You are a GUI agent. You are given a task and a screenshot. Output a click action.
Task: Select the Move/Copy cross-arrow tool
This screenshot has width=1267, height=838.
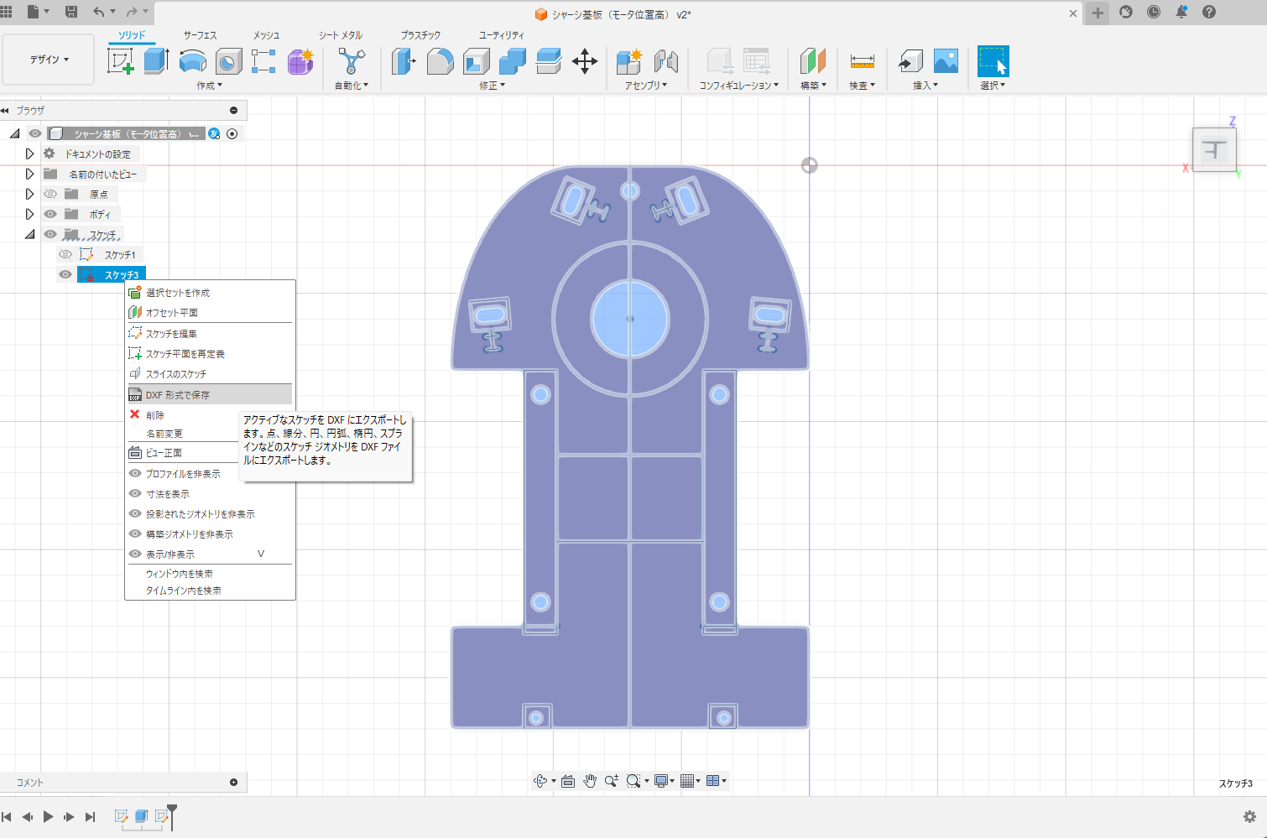tap(584, 61)
